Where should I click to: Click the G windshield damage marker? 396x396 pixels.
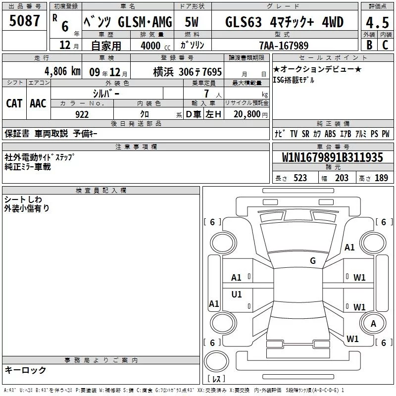click(313, 260)
